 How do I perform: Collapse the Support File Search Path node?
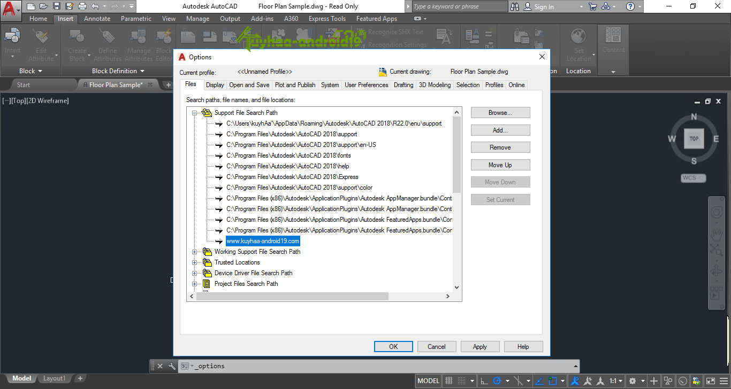pos(195,113)
